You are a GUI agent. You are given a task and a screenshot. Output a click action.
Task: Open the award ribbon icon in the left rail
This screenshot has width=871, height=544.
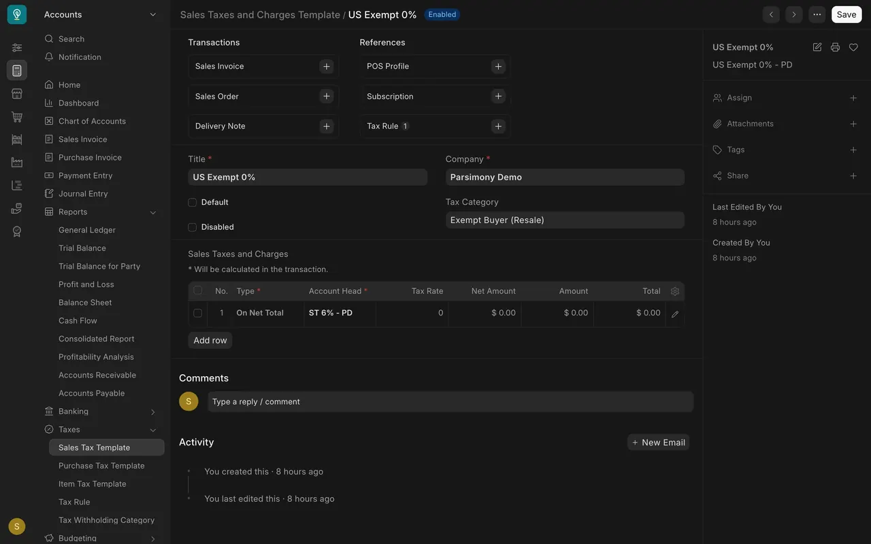pos(17,231)
